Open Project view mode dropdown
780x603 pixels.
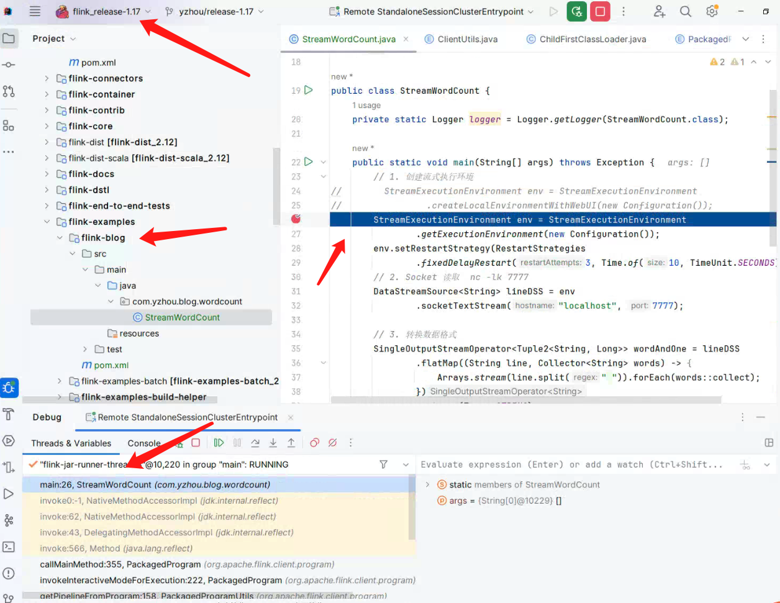(54, 39)
